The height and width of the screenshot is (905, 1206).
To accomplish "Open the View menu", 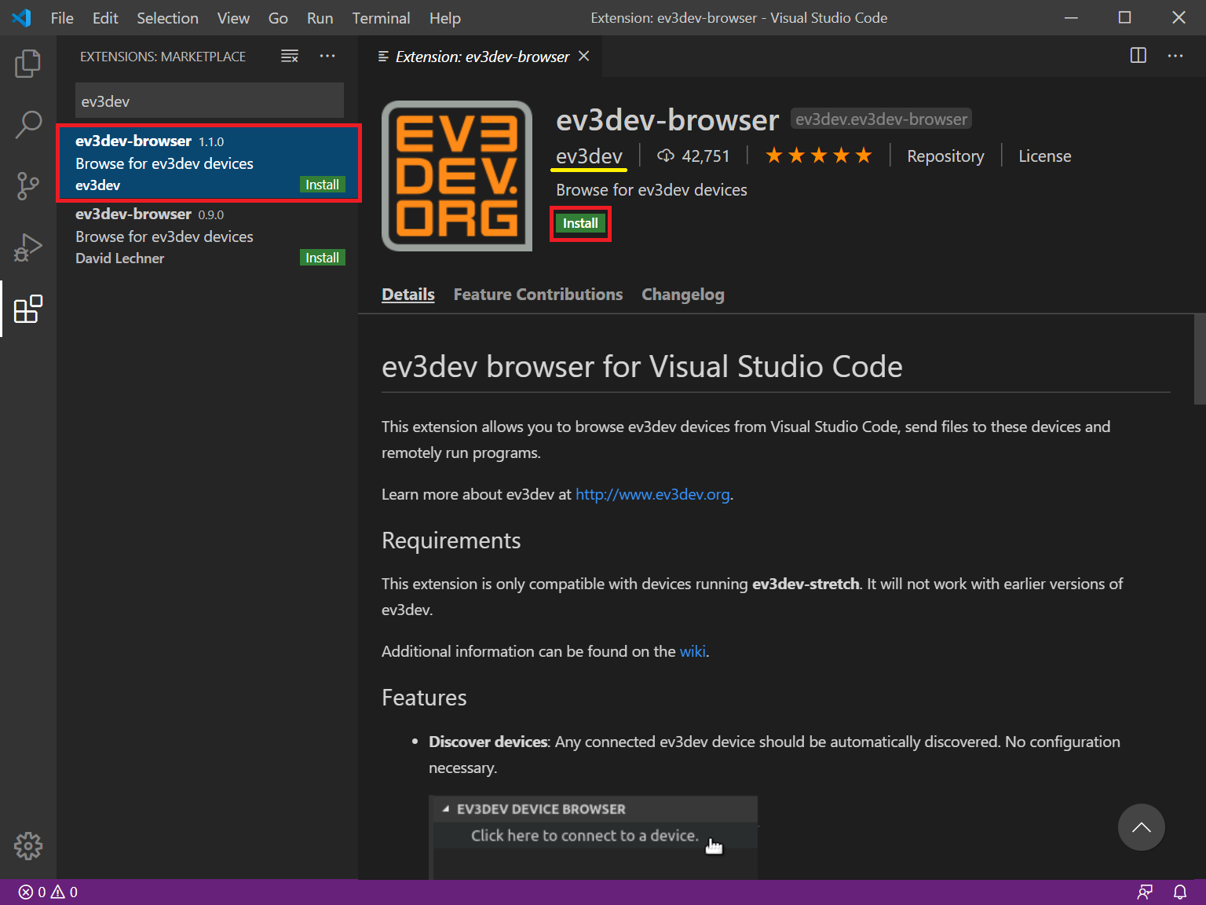I will [x=233, y=17].
